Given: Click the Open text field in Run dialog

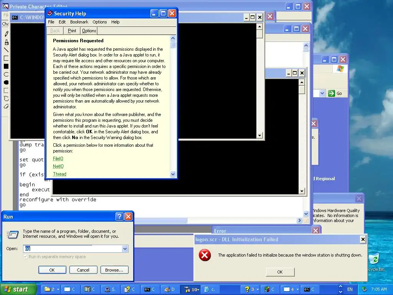Looking at the screenshot, I should point(73,249).
